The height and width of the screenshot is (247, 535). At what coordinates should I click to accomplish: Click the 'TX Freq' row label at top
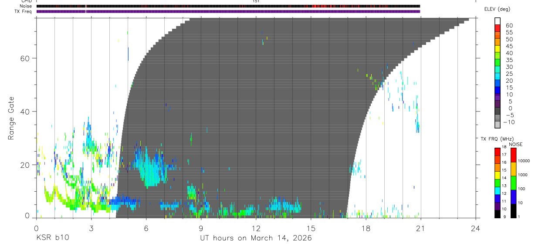[24, 11]
